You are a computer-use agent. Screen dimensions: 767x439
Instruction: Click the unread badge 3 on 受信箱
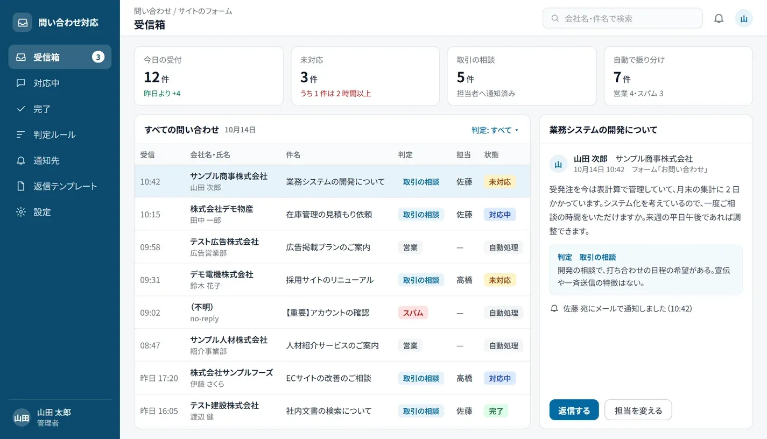[x=98, y=57]
